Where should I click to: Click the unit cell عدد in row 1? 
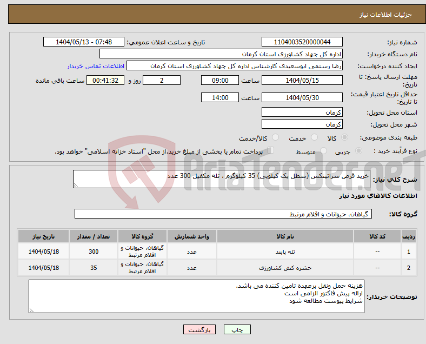[191, 252]
